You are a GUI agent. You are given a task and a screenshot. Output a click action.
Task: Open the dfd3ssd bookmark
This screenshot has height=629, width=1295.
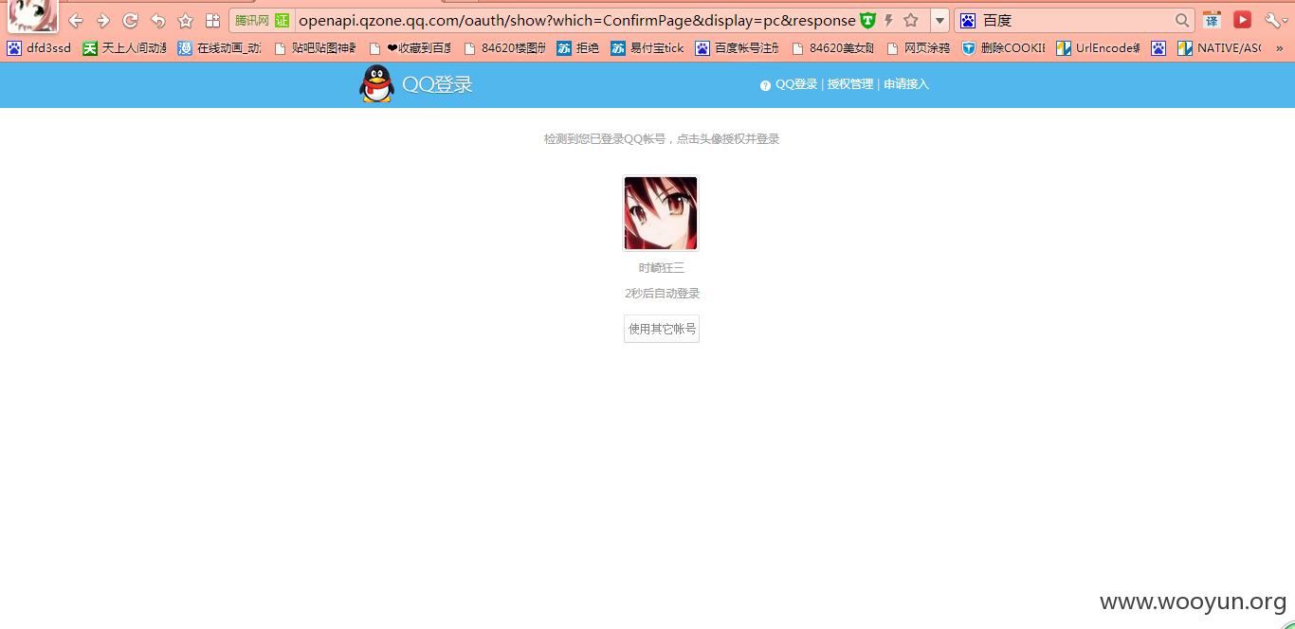39,48
